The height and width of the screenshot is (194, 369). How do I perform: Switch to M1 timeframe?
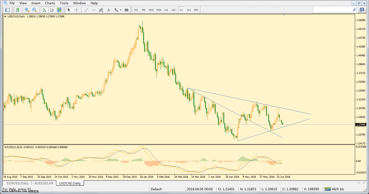point(136,10)
